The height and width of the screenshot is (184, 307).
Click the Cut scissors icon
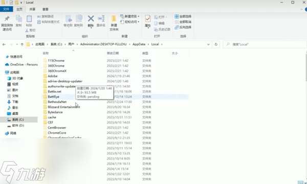pyautogui.click(x=27, y=30)
